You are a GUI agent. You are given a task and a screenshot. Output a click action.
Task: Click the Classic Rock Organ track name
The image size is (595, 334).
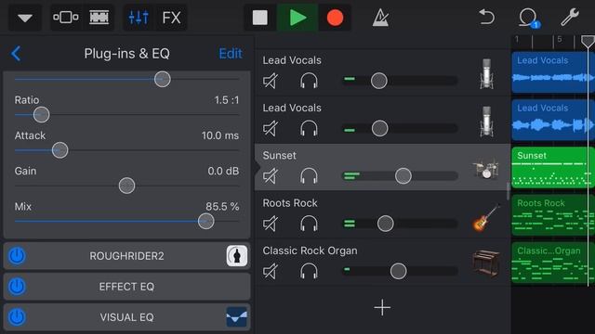(310, 250)
